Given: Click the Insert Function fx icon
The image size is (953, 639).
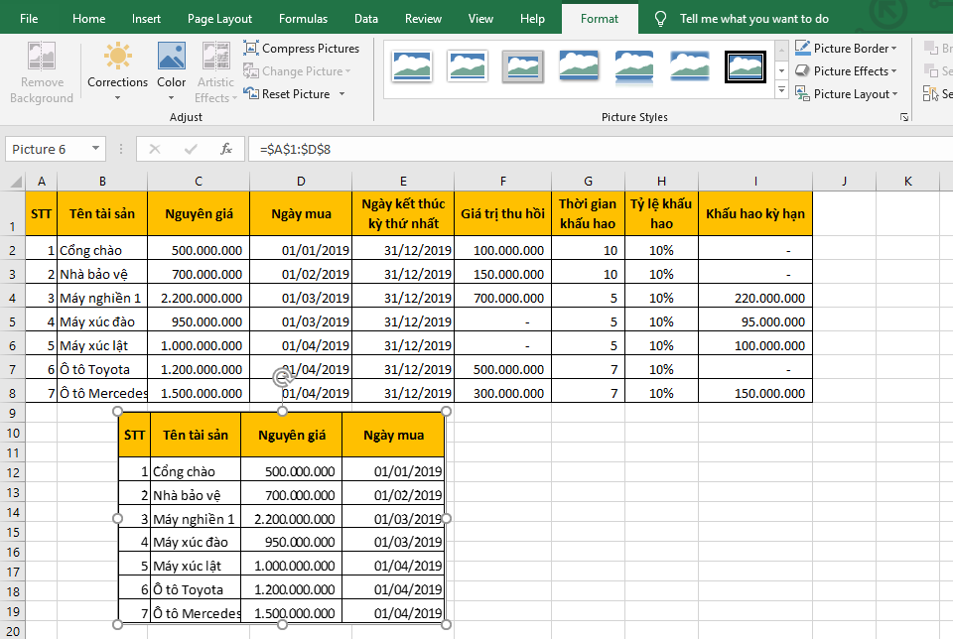Looking at the screenshot, I should click(226, 149).
